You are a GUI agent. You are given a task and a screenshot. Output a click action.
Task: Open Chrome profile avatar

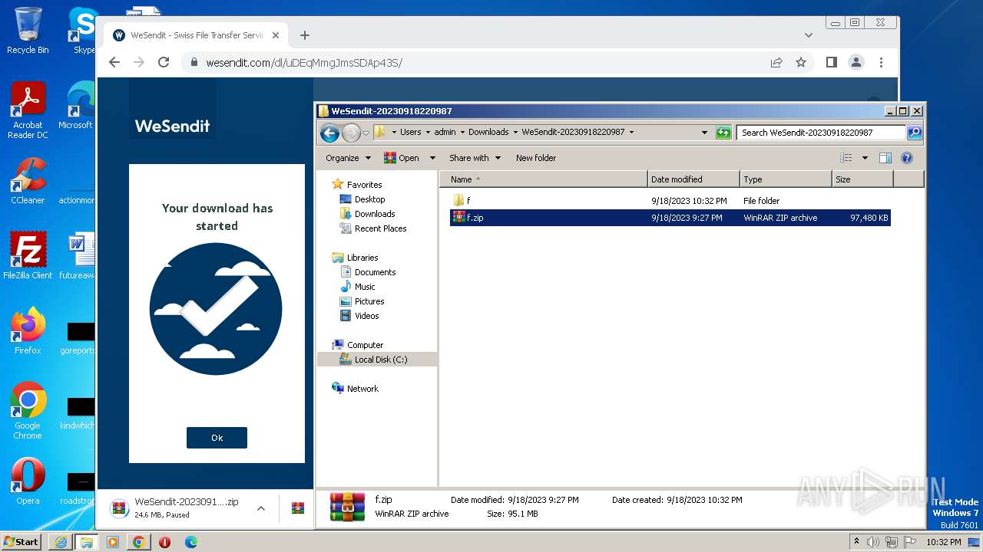click(856, 62)
